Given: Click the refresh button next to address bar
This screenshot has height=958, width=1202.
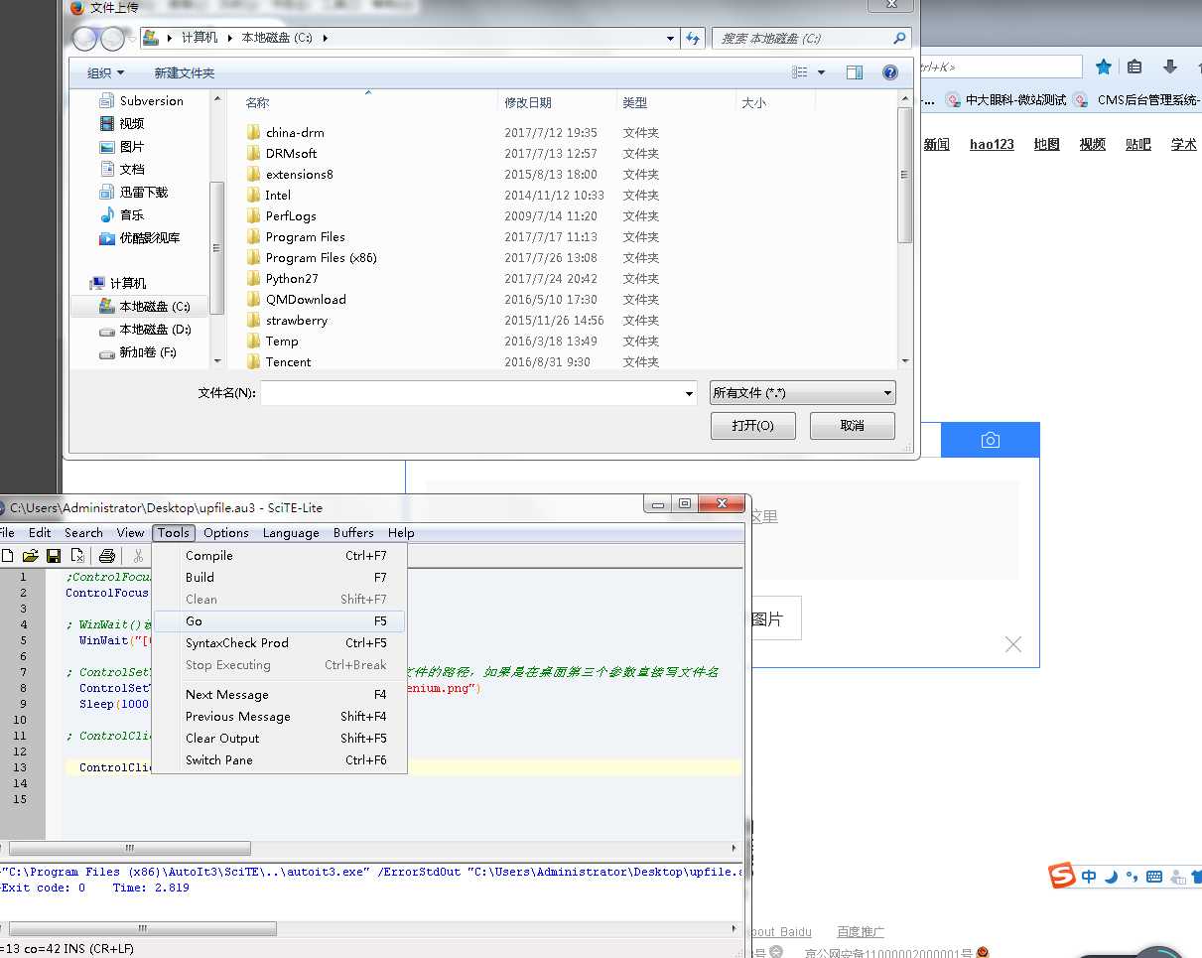Looking at the screenshot, I should click(x=694, y=38).
